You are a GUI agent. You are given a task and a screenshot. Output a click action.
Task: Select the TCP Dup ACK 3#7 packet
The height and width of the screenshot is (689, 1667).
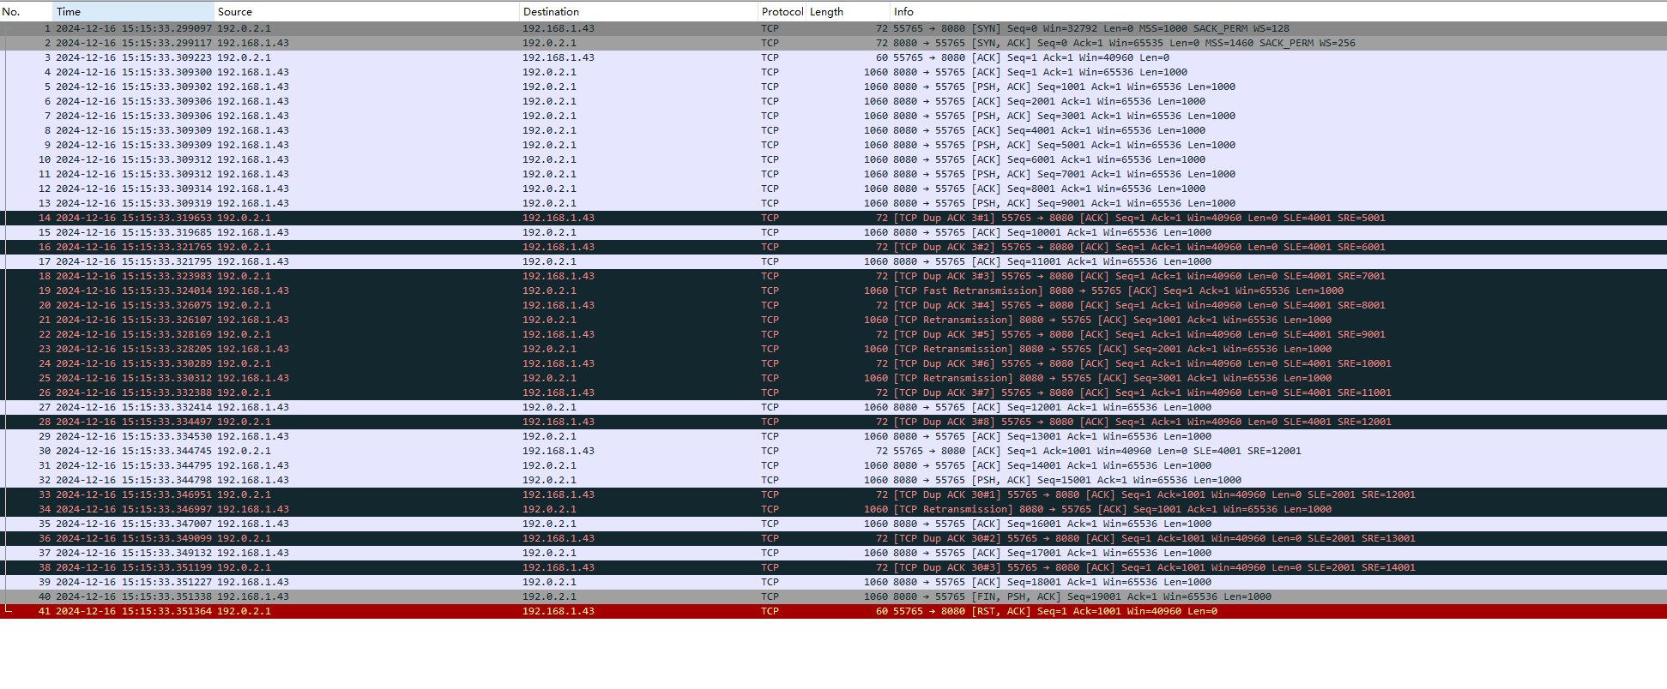tap(833, 392)
